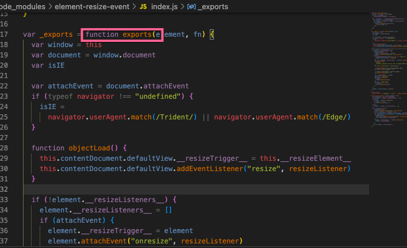Click line number 37 in the gutter
The image size is (407, 248).
(4, 241)
